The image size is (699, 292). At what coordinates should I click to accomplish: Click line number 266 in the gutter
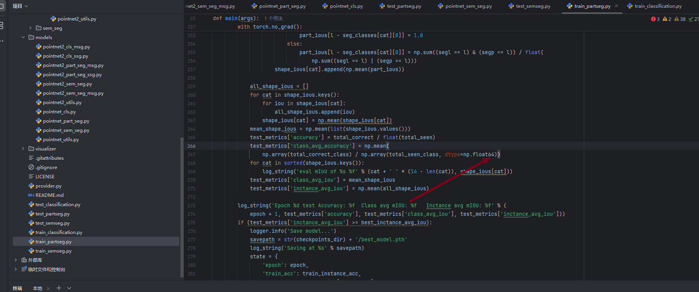pos(192,146)
